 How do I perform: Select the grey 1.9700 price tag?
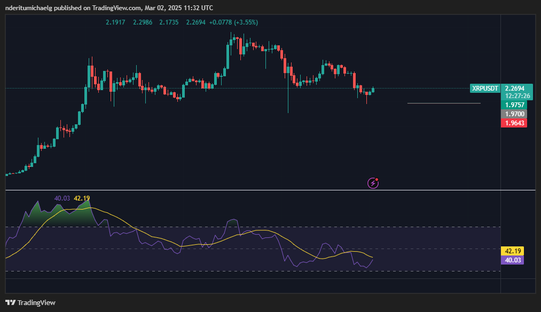514,114
